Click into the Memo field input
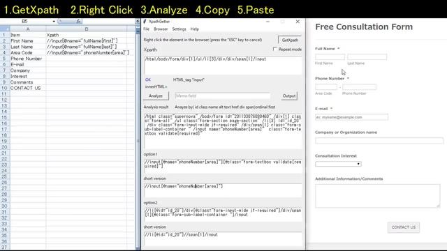Image resolution: width=447 pixels, height=251 pixels. (223, 96)
